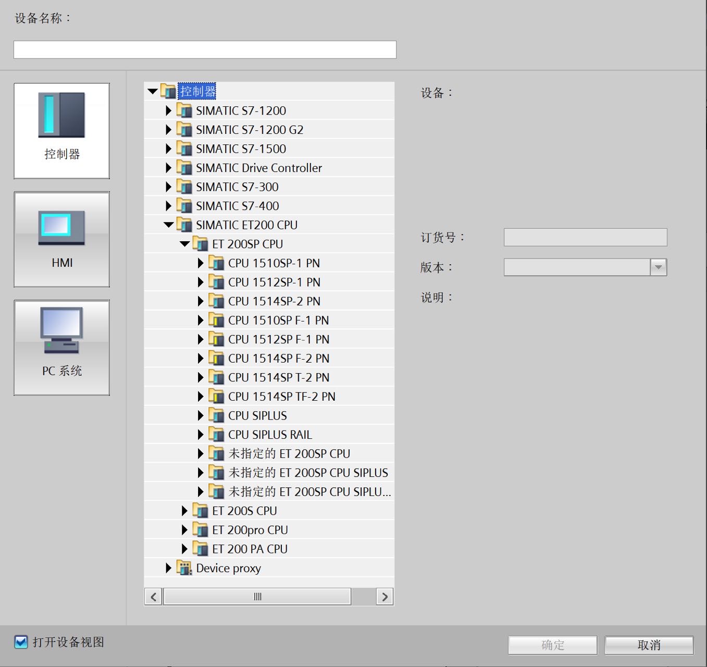Select the PC 系统 device category button
This screenshot has width=707, height=667.
pyautogui.click(x=62, y=348)
